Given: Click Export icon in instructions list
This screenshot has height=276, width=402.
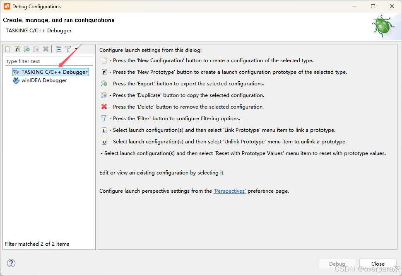Looking at the screenshot, I should 104,83.
